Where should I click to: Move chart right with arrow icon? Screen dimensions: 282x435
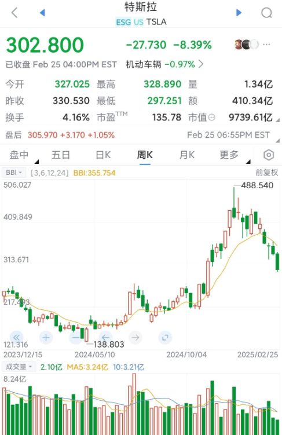[135, 337]
